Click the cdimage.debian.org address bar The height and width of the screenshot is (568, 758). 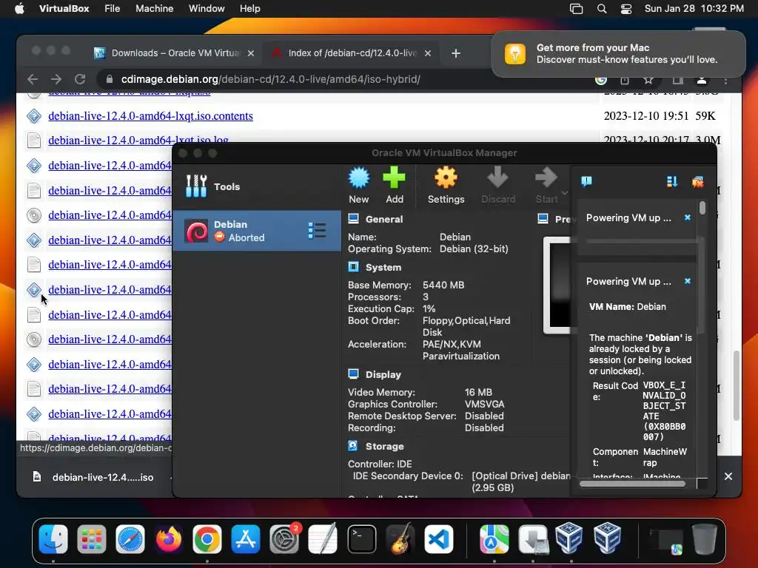pos(271,79)
